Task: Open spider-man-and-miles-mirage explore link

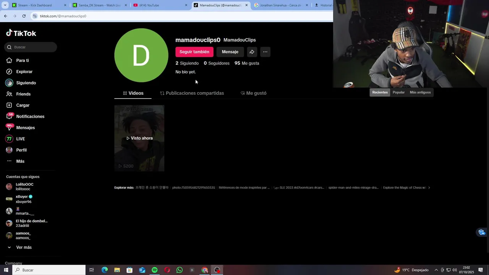Action: tap(353, 188)
